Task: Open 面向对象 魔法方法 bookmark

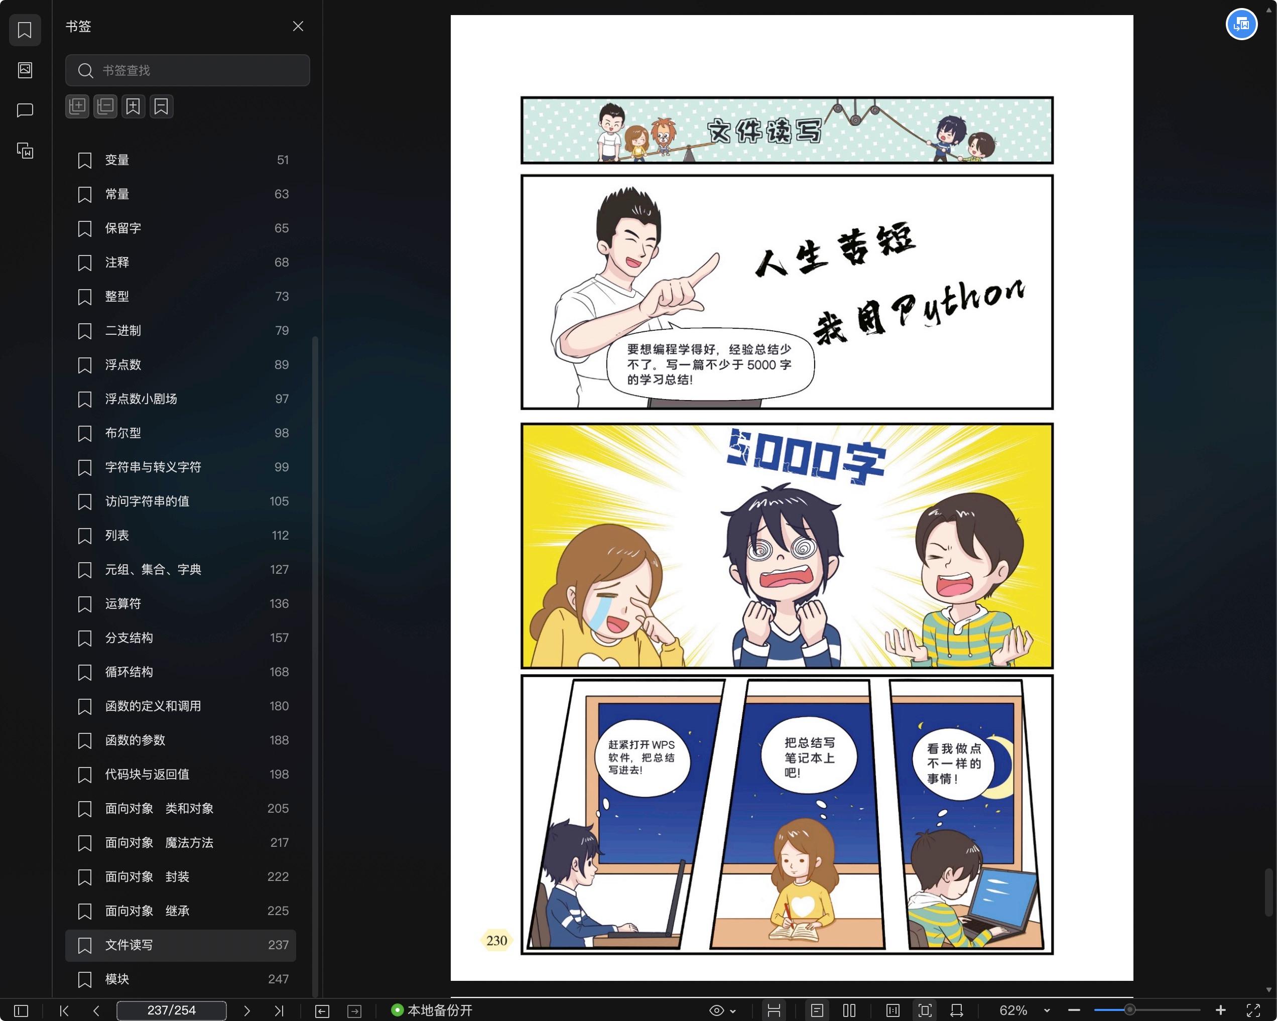Action: click(x=181, y=843)
